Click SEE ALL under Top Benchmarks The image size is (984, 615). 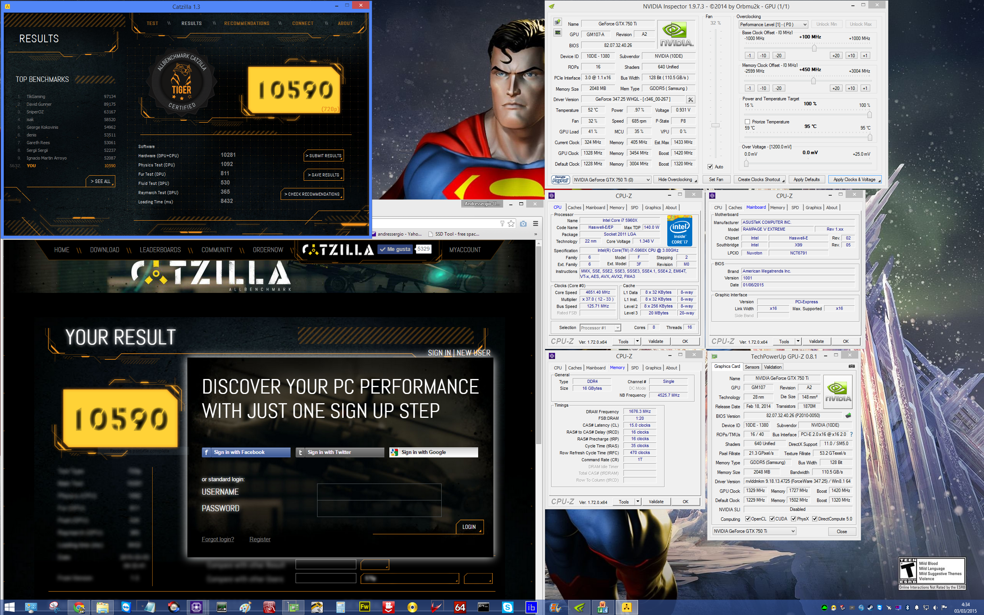[x=100, y=181]
